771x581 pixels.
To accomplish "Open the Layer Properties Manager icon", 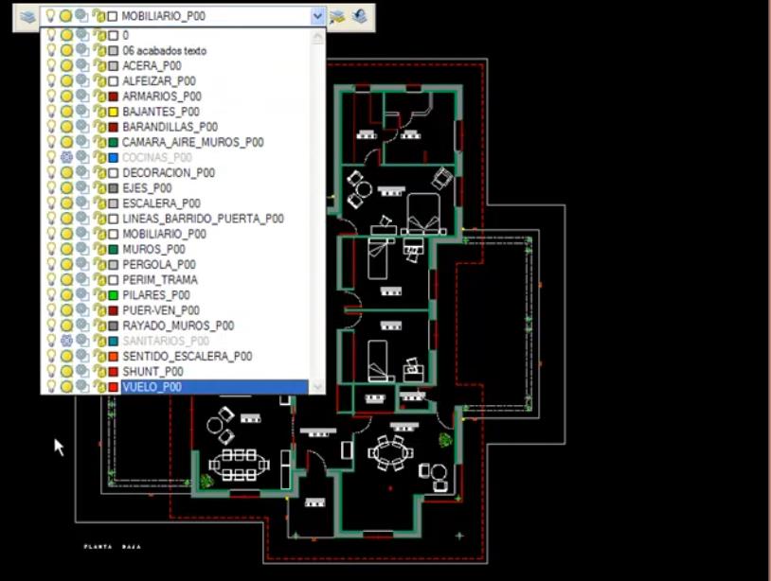I will [27, 17].
